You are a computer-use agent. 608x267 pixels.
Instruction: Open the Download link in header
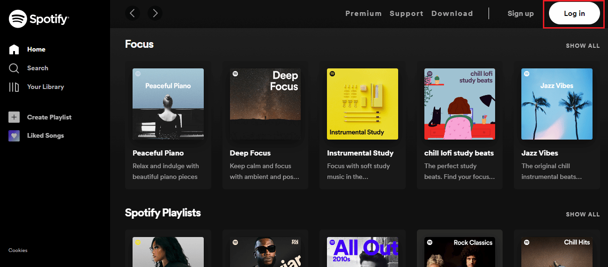[x=452, y=14]
